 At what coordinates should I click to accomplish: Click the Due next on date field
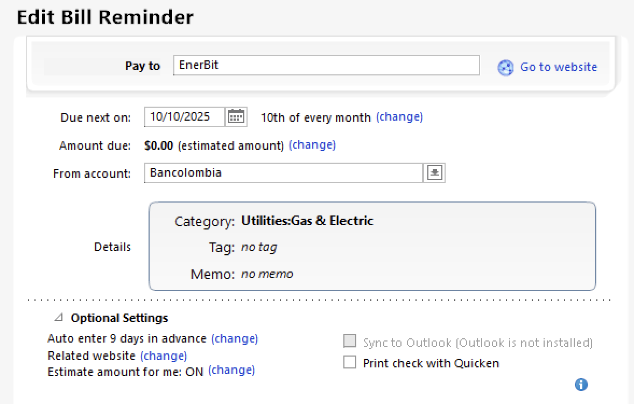185,116
